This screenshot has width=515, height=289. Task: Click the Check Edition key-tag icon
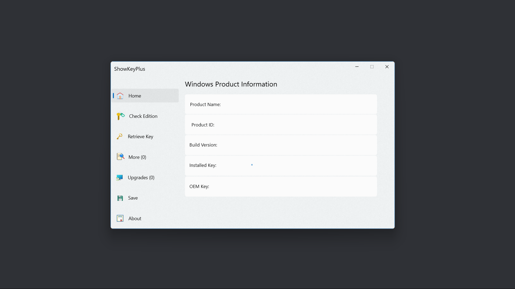click(120, 116)
